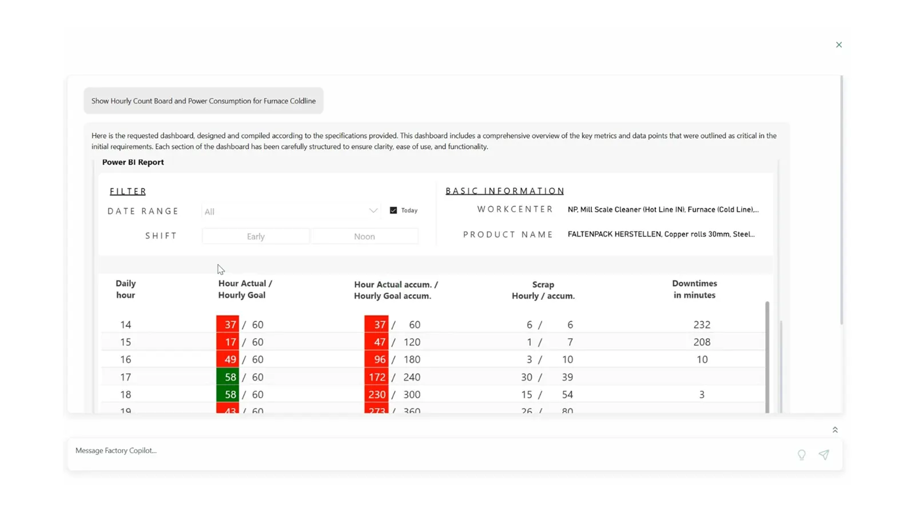Image resolution: width=915 pixels, height=515 pixels.
Task: Click the green 58 hourly actual for hour 18
Action: (x=228, y=394)
